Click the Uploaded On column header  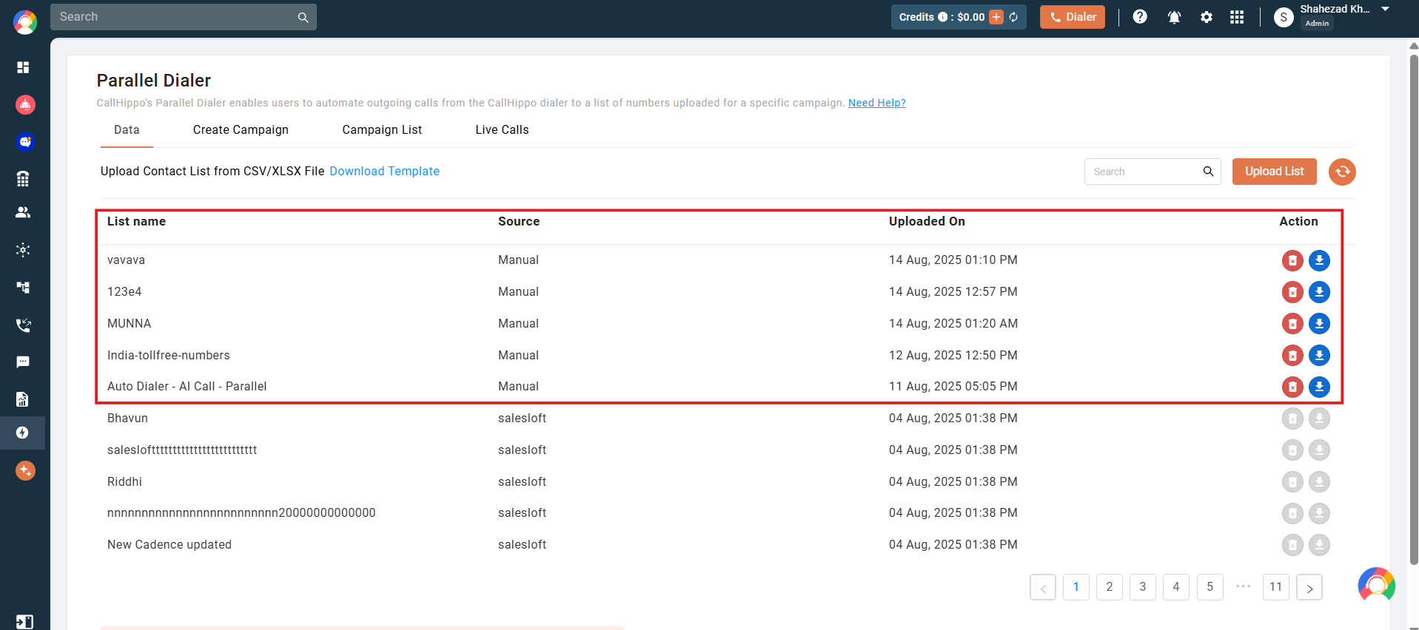[927, 222]
